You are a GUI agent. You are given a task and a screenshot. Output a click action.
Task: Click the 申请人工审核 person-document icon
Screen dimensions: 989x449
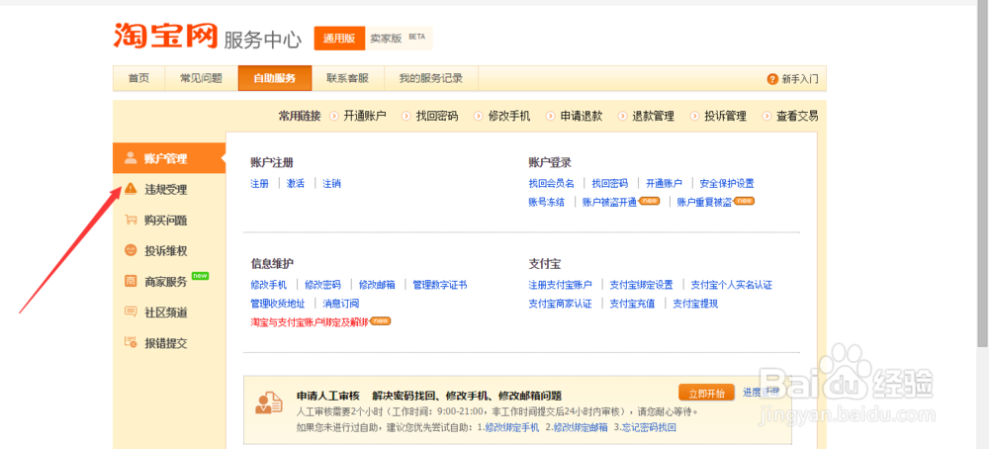(x=269, y=402)
